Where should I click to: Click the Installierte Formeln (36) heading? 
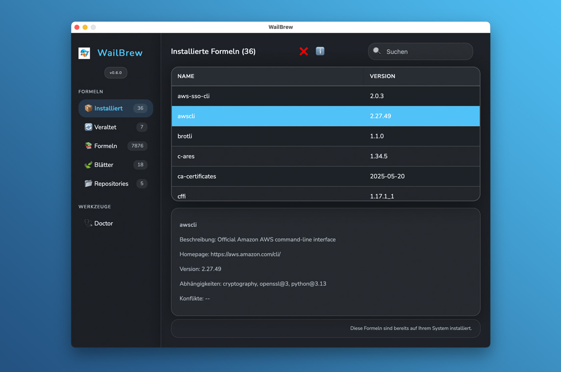pyautogui.click(x=213, y=51)
